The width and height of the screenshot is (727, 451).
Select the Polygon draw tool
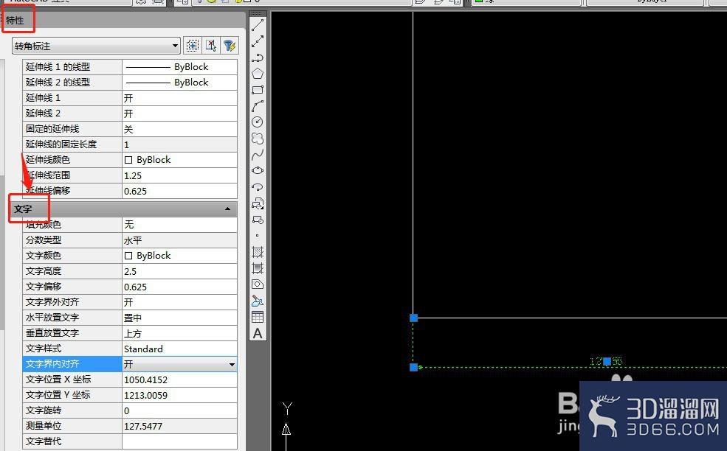pos(258,74)
